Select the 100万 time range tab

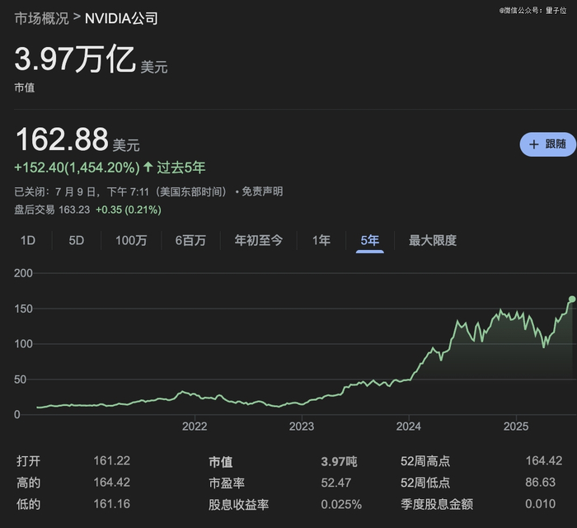[x=131, y=240]
